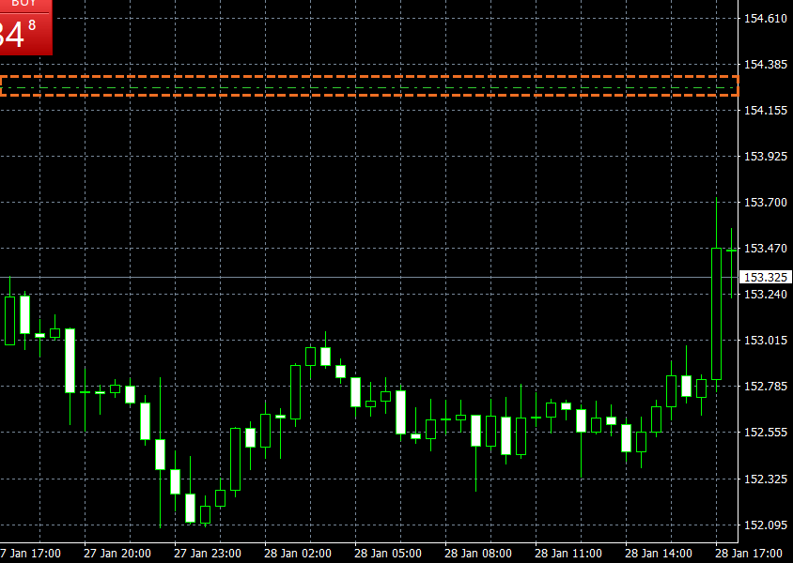Screen dimensions: 793x563
Task: Select the green dash-dot horizontal line
Action: [369, 87]
